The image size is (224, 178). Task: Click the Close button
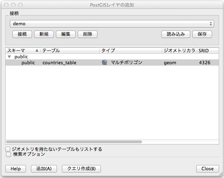(207, 169)
